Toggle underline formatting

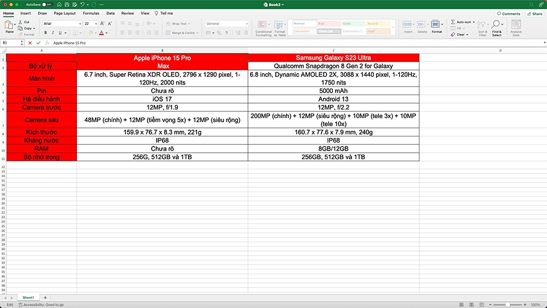point(60,33)
